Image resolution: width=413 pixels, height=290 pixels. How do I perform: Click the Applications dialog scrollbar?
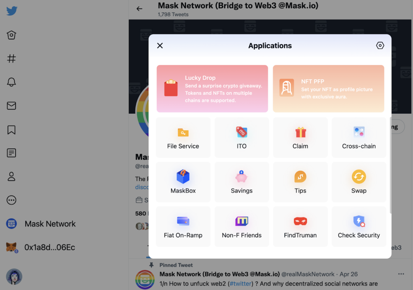pyautogui.click(x=390, y=165)
